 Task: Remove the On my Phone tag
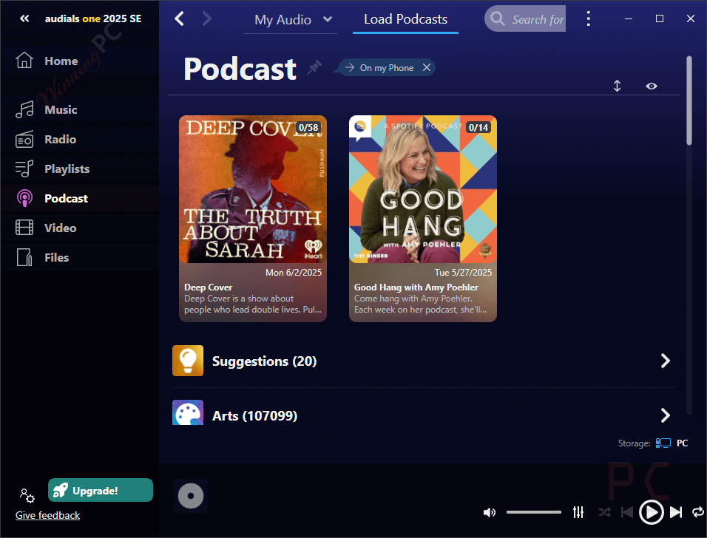coord(427,67)
